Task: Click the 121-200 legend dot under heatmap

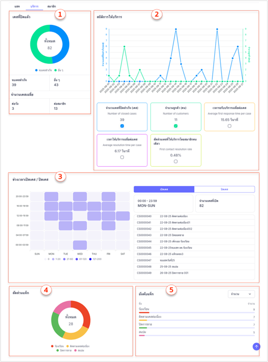Action: (x=90, y=259)
